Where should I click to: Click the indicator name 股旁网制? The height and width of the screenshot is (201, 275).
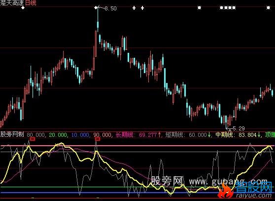(12, 135)
